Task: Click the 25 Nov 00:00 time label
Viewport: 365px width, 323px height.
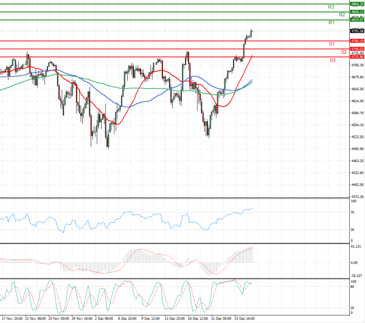Action: click(x=58, y=319)
